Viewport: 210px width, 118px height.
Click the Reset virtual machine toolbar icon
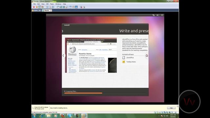point(43,7)
